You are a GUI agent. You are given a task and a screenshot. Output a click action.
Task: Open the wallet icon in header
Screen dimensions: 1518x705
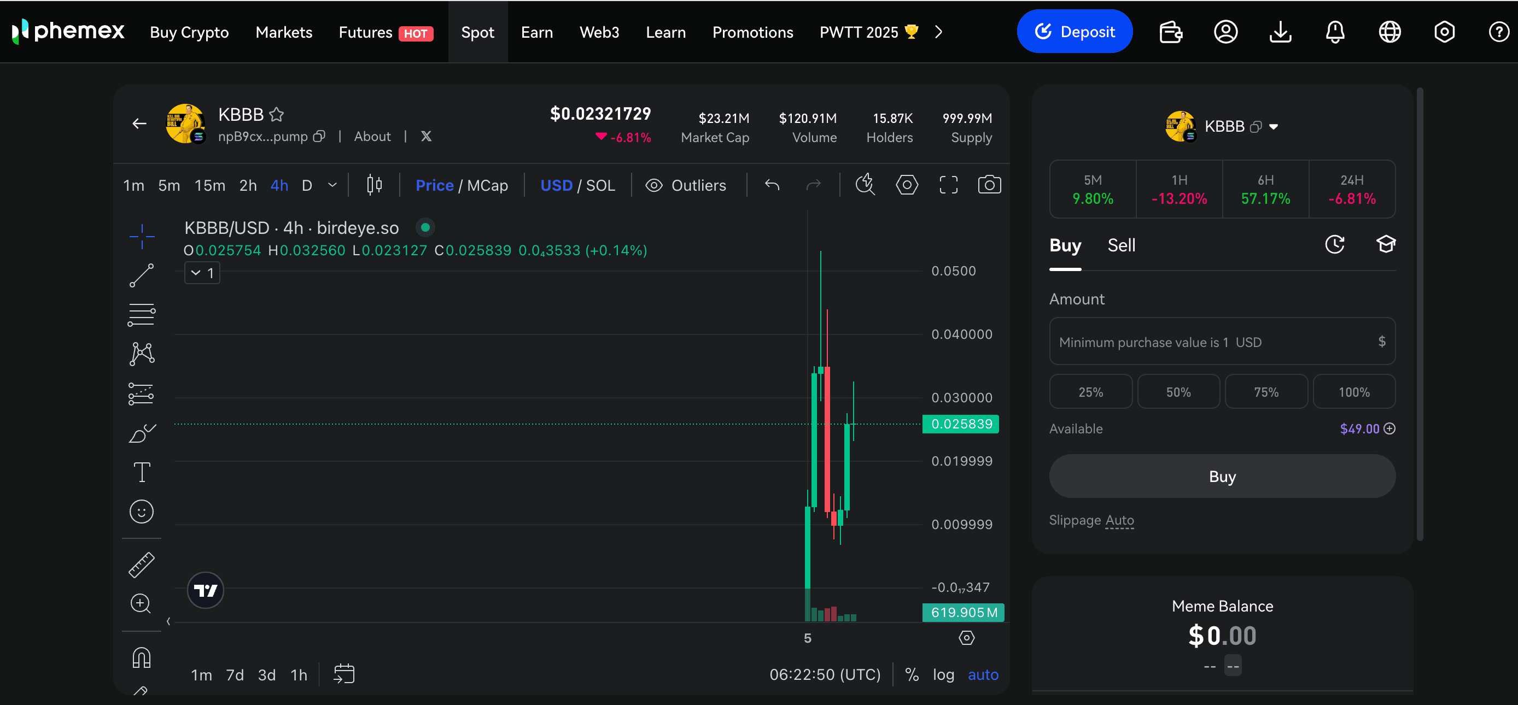click(x=1170, y=32)
